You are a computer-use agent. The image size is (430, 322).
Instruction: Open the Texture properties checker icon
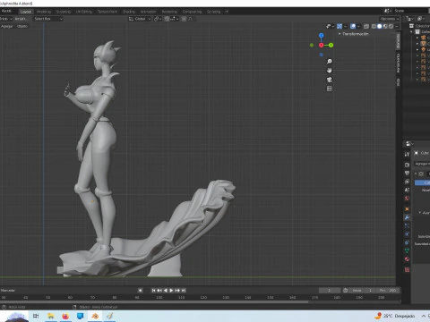(x=407, y=270)
